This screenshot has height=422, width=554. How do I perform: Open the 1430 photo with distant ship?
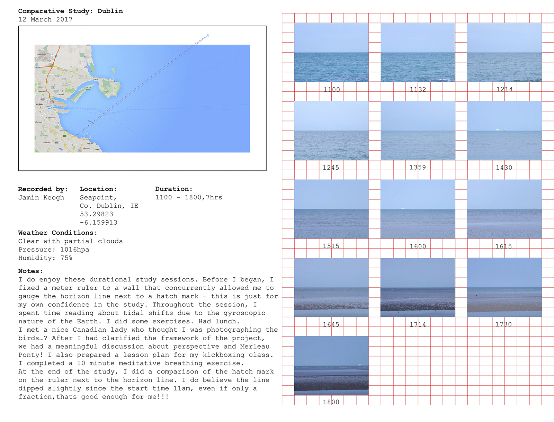pos(504,131)
